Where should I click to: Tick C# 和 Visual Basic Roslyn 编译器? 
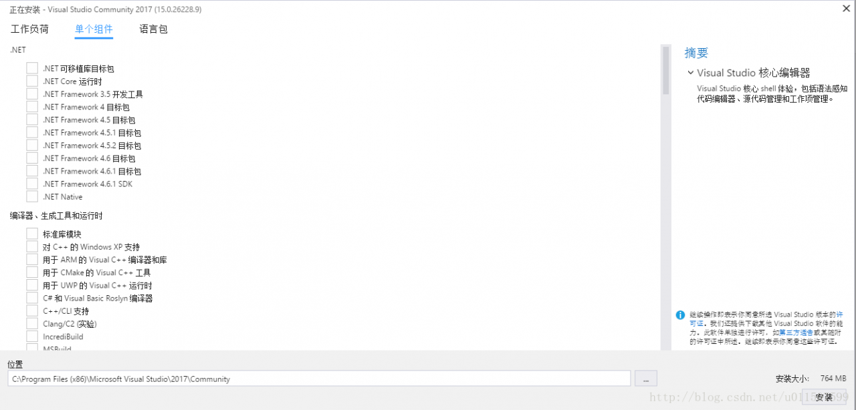point(32,298)
